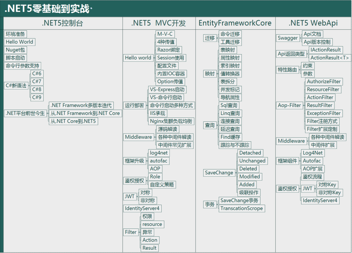352x253 pixels.
Task: Click the 脚本启动 node
Action: click(x=15, y=58)
